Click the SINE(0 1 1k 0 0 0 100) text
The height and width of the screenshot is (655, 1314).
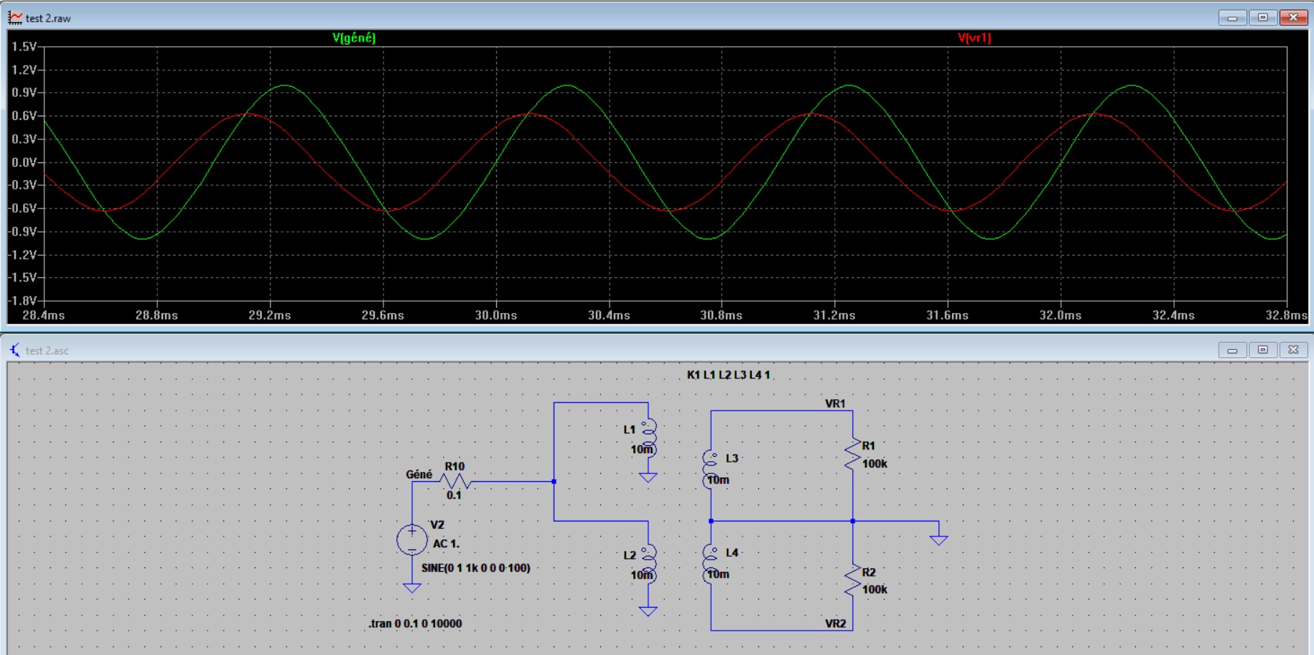(x=476, y=567)
